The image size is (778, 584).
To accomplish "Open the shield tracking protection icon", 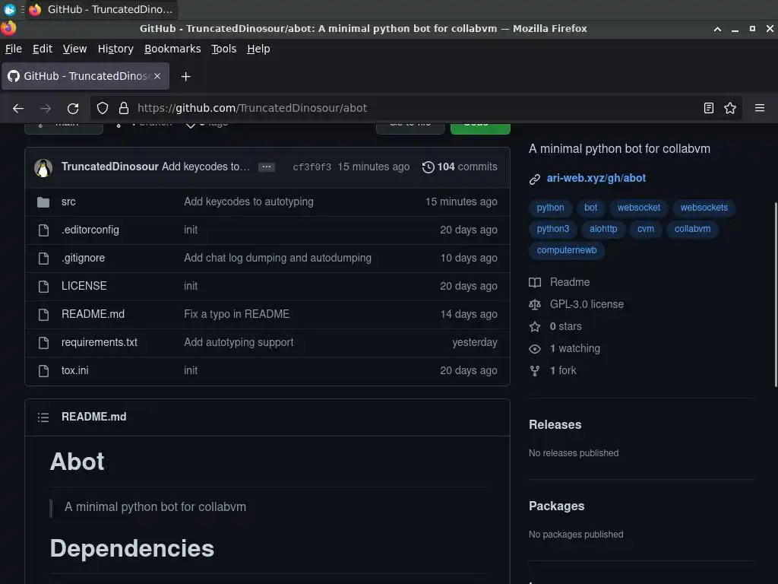I will [x=103, y=108].
